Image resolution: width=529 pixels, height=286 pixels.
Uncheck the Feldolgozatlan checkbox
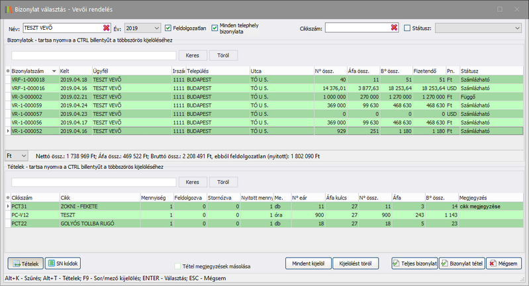pos(168,28)
